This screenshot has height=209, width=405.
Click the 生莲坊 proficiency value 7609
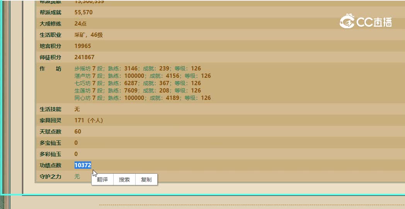(x=131, y=90)
